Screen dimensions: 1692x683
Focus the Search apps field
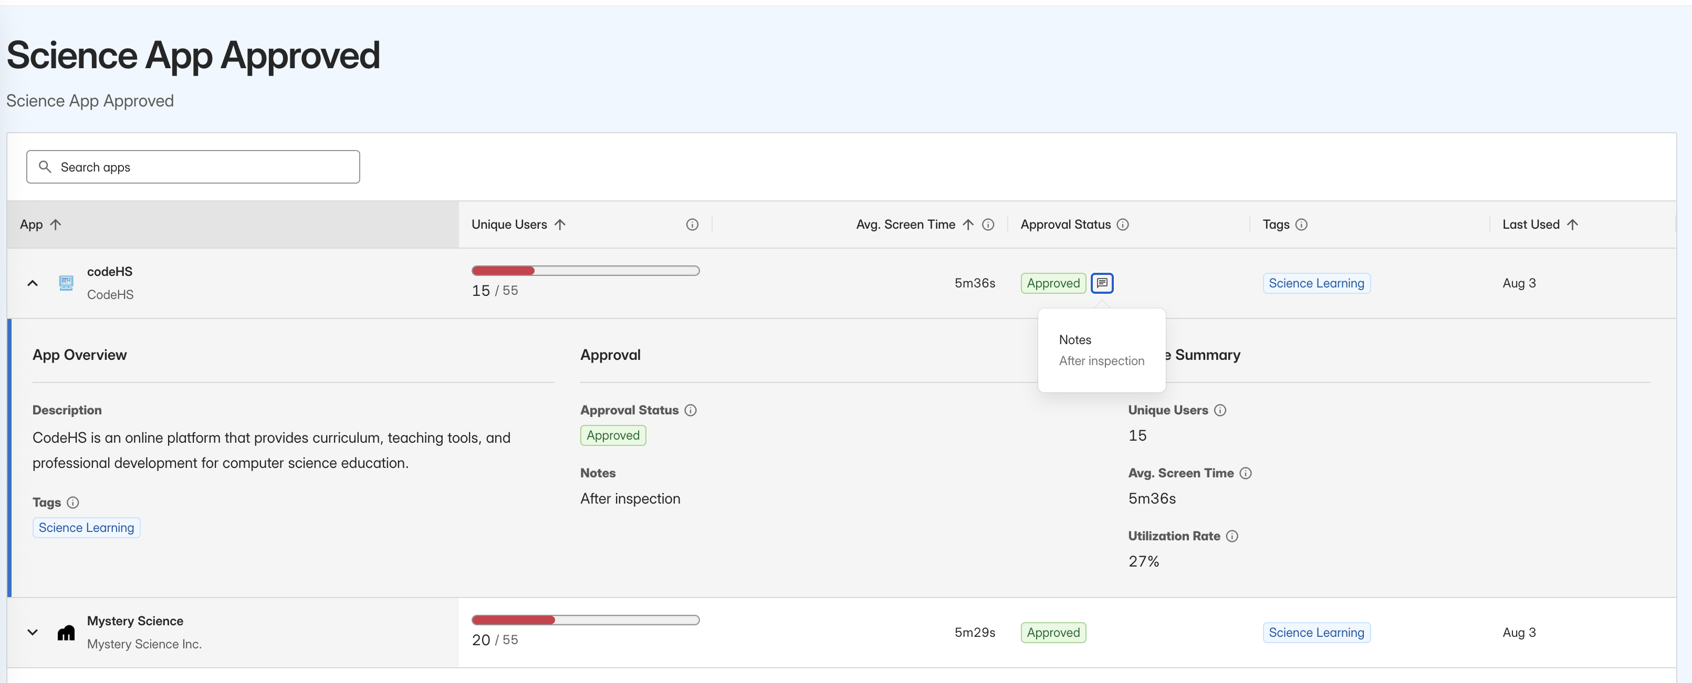coord(193,167)
